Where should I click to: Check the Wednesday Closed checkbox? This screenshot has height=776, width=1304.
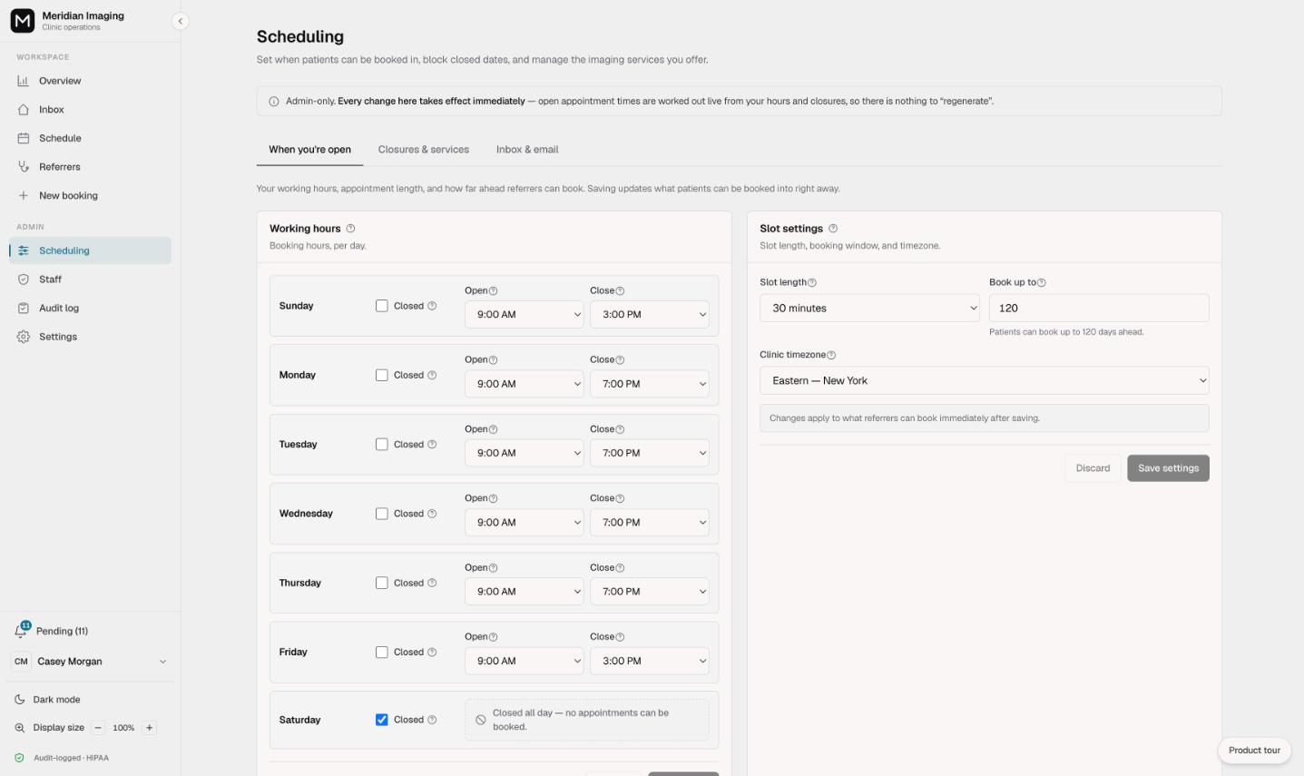[382, 514]
